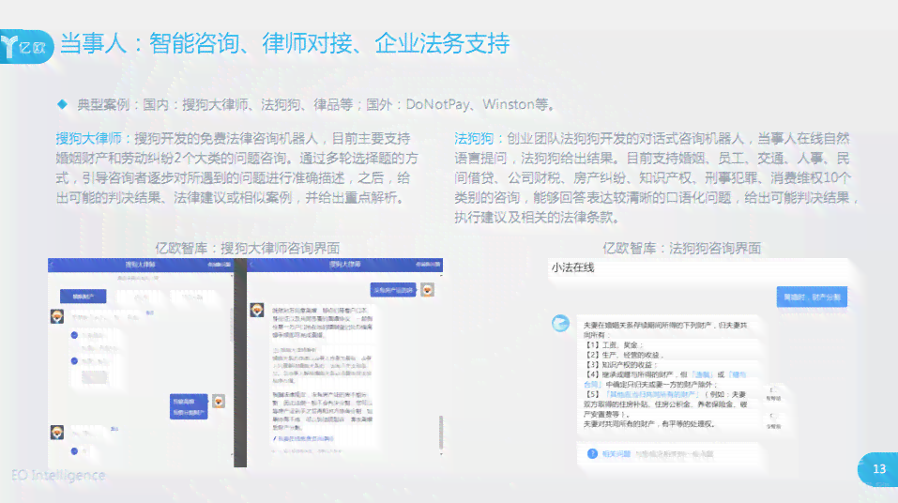
Task: Click the blue user message bubble in 法狗狗 chat
Action: pyautogui.click(x=812, y=297)
